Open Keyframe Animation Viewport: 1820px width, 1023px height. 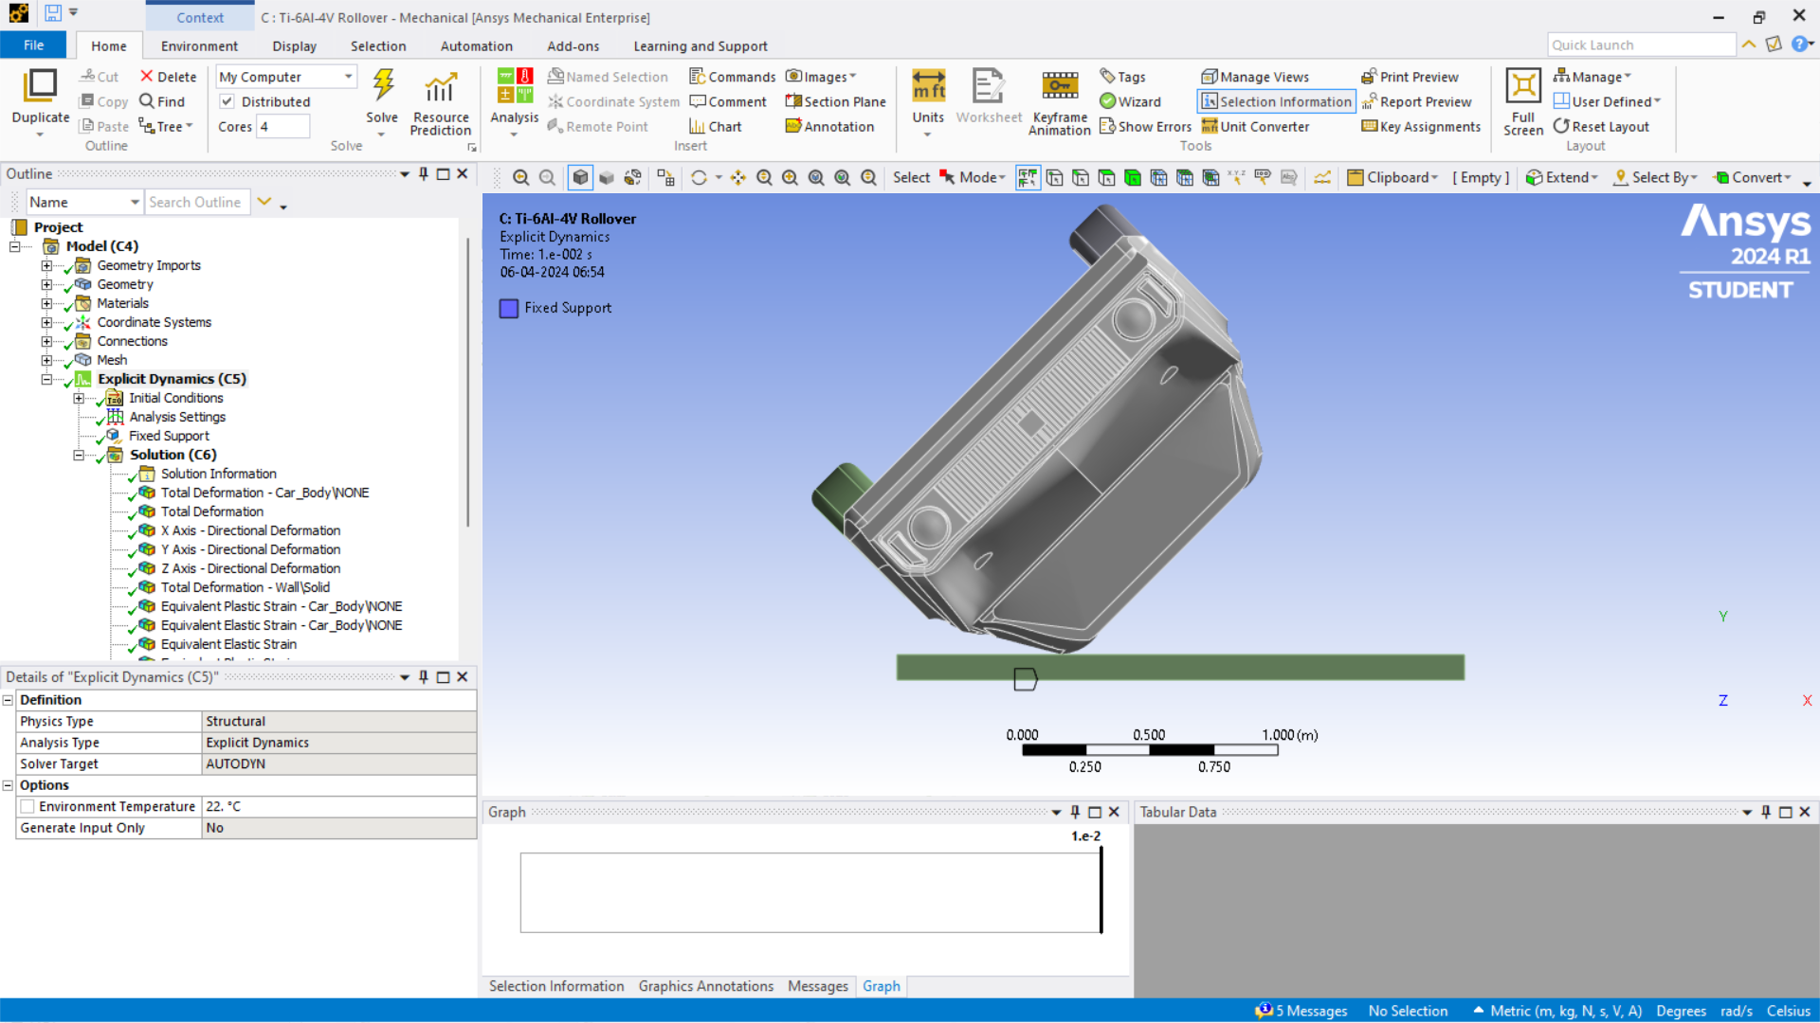(1060, 102)
